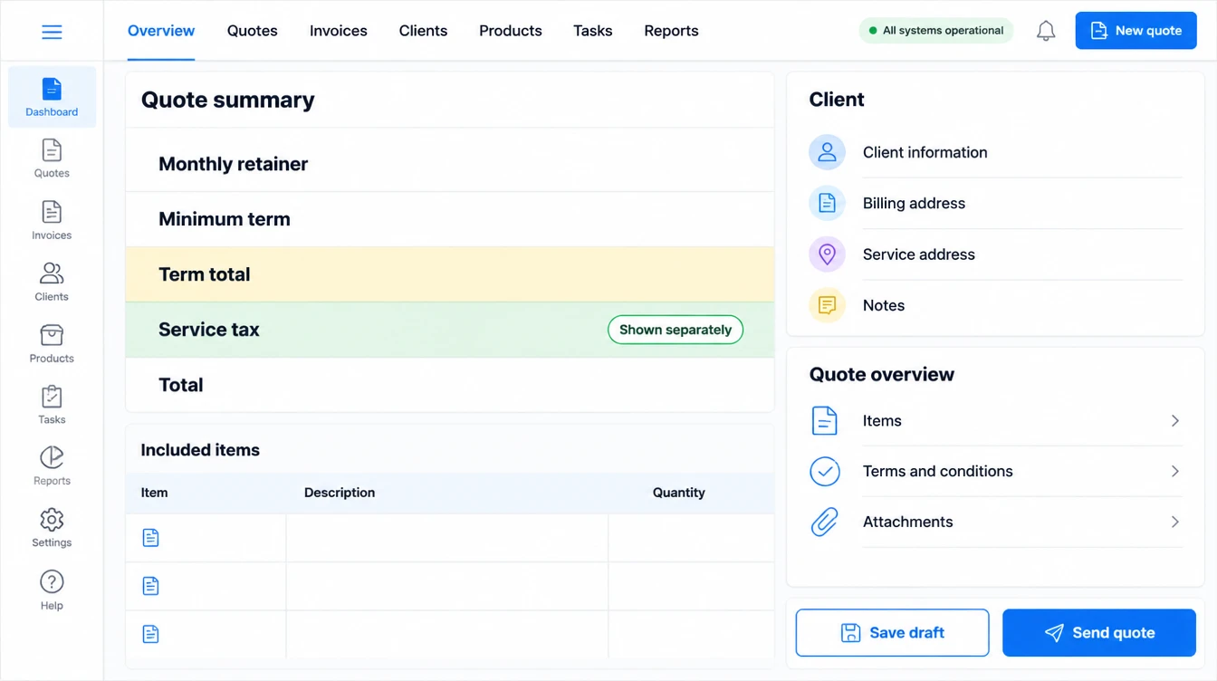Click the Save draft button

tap(892, 632)
